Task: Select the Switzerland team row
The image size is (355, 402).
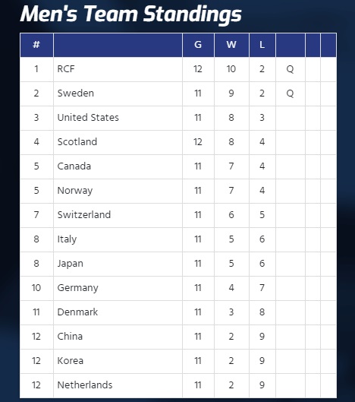Action: 178,215
